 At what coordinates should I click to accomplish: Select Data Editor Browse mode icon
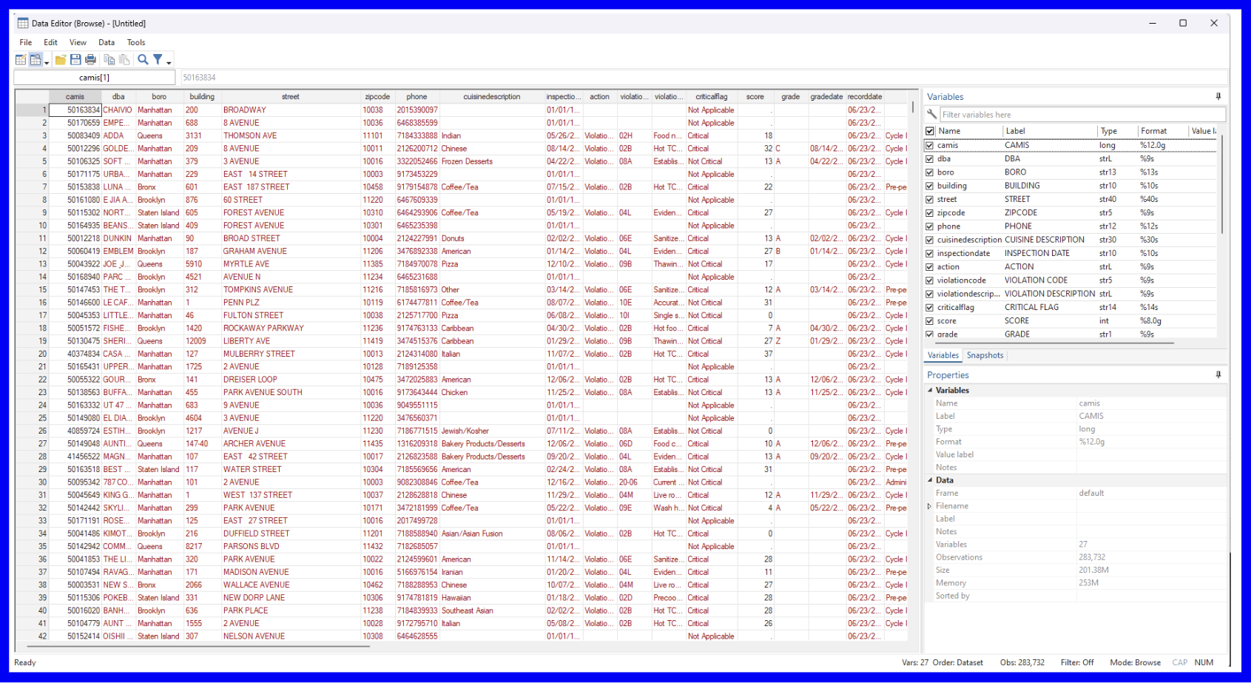[35, 60]
